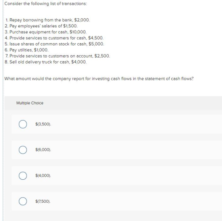The width and height of the screenshot is (222, 221).
Task: Click transaction 6 about paying utilities
Action: (27, 50)
